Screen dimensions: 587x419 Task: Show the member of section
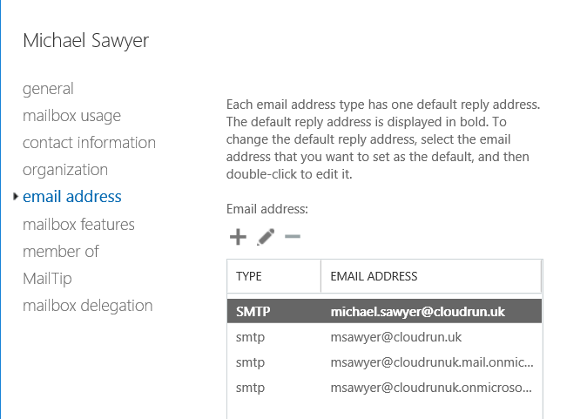61,251
